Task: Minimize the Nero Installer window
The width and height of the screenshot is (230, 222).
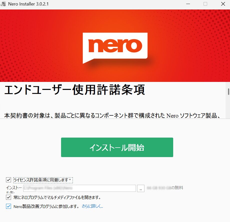Action: [x=188, y=4]
